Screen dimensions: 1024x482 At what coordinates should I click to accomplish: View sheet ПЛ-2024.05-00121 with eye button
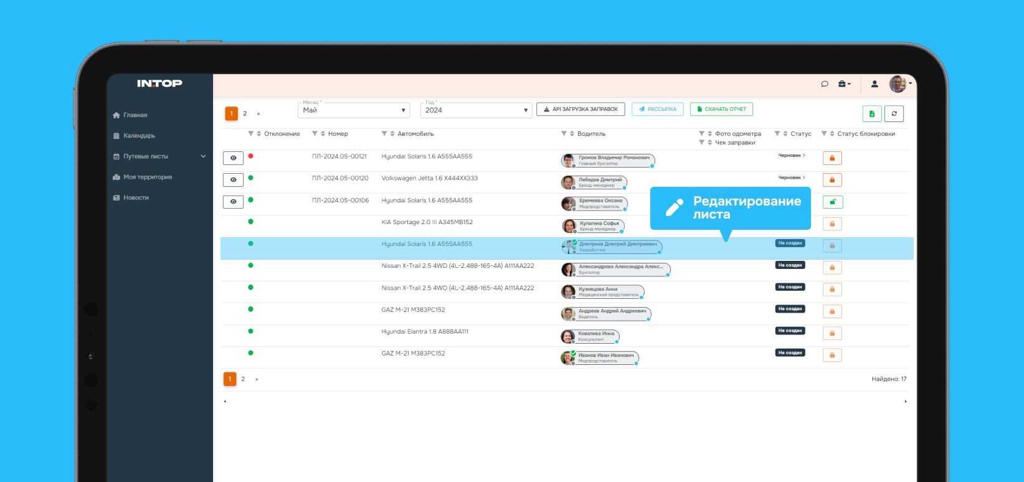(233, 158)
